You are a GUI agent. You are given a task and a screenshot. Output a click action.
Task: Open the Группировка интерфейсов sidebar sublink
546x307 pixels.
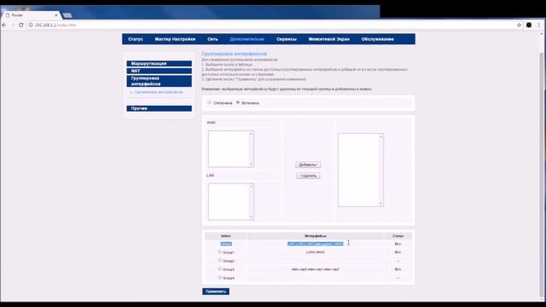point(159,92)
